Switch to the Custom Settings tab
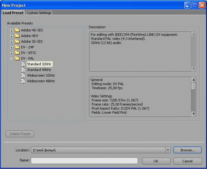This screenshot has width=207, height=169. pyautogui.click(x=39, y=13)
